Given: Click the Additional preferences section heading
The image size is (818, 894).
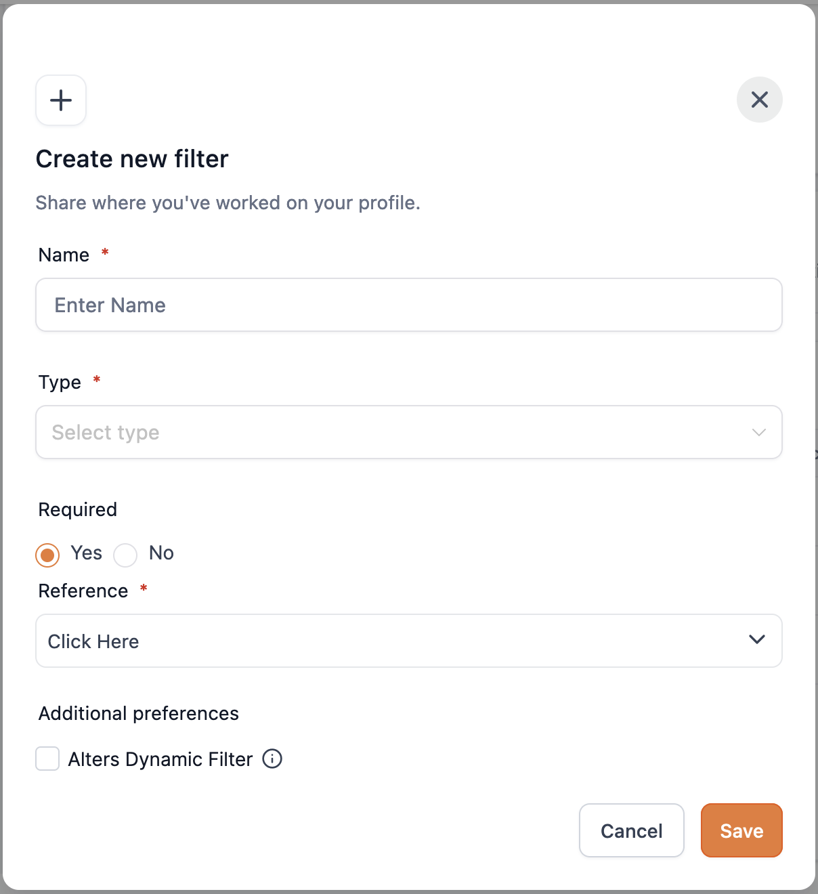Looking at the screenshot, I should (x=139, y=713).
